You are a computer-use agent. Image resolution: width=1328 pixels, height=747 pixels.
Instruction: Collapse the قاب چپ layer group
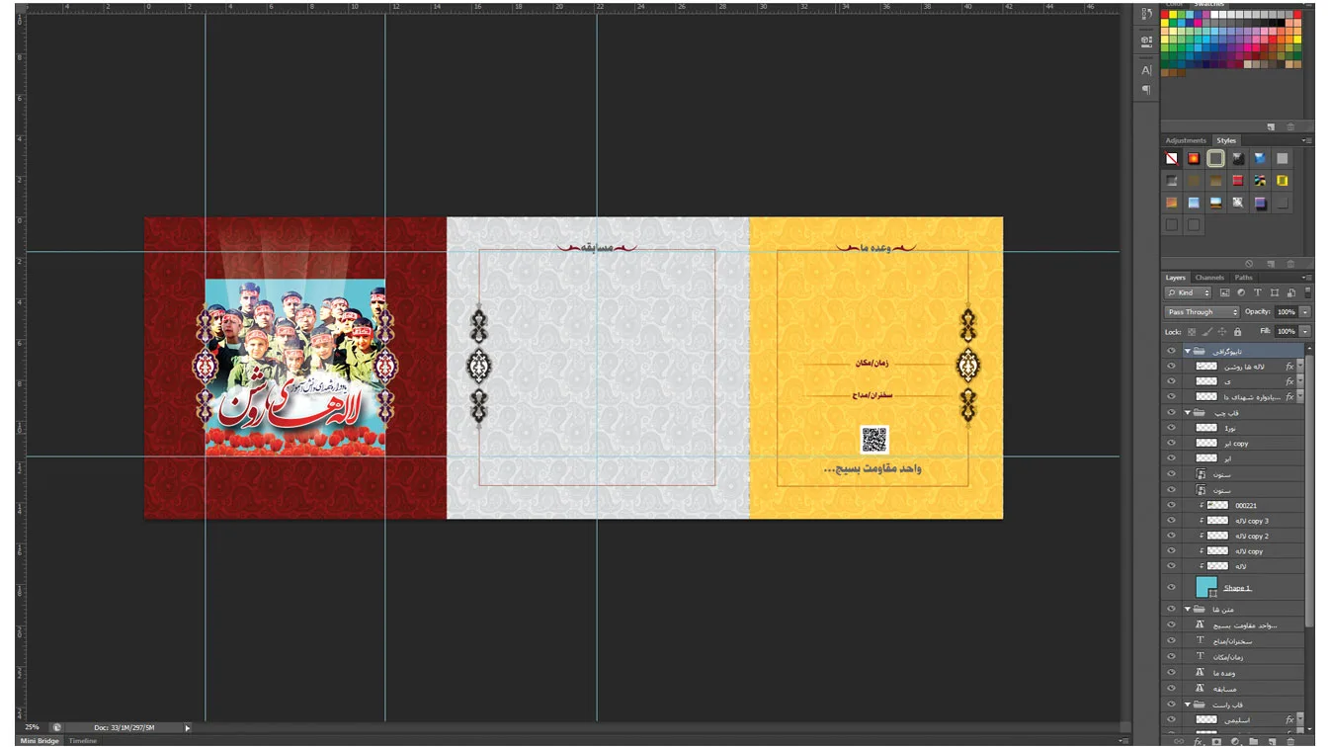point(1188,412)
